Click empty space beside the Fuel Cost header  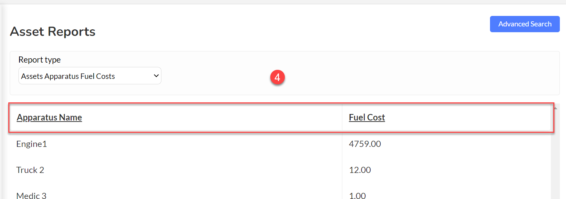tap(467, 118)
